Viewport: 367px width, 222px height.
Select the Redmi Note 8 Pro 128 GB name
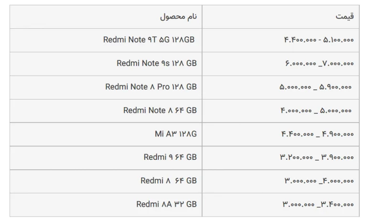coord(151,87)
